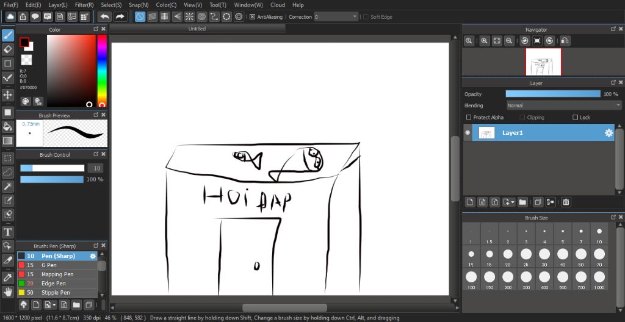Screen dimensions: 625x322
Task: Undock the Navigator panel
Action: tap(613, 29)
